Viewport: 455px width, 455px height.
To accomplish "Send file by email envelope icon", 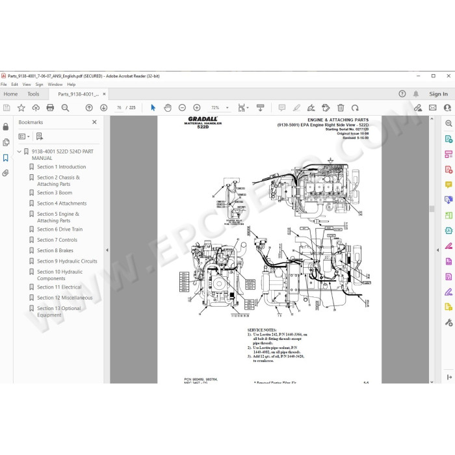I will tap(433, 108).
